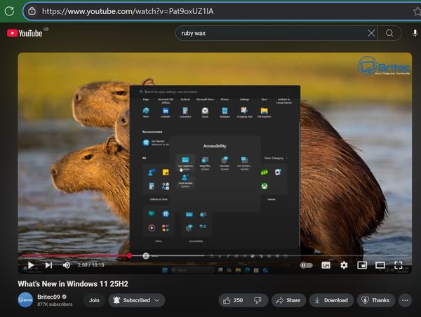
Task: Play the video
Action: coord(31,265)
